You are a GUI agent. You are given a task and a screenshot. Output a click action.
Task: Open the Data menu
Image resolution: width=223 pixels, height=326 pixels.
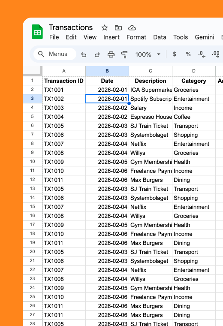click(160, 37)
